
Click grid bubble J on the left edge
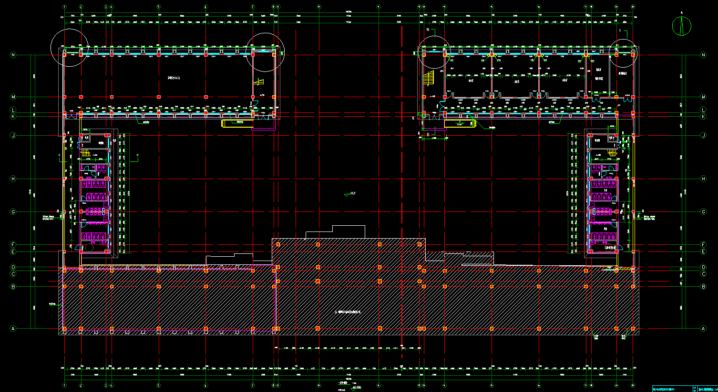13,136
